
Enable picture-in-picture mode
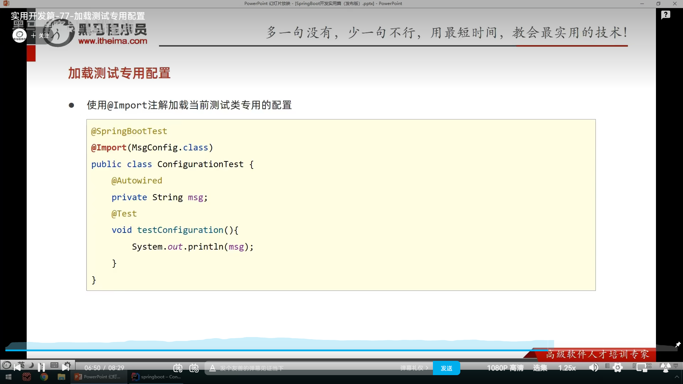(642, 368)
